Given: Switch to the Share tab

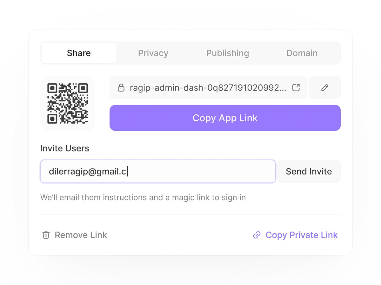Looking at the screenshot, I should [79, 53].
